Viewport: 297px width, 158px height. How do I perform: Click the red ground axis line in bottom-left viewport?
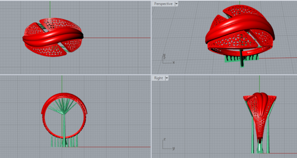(114, 147)
